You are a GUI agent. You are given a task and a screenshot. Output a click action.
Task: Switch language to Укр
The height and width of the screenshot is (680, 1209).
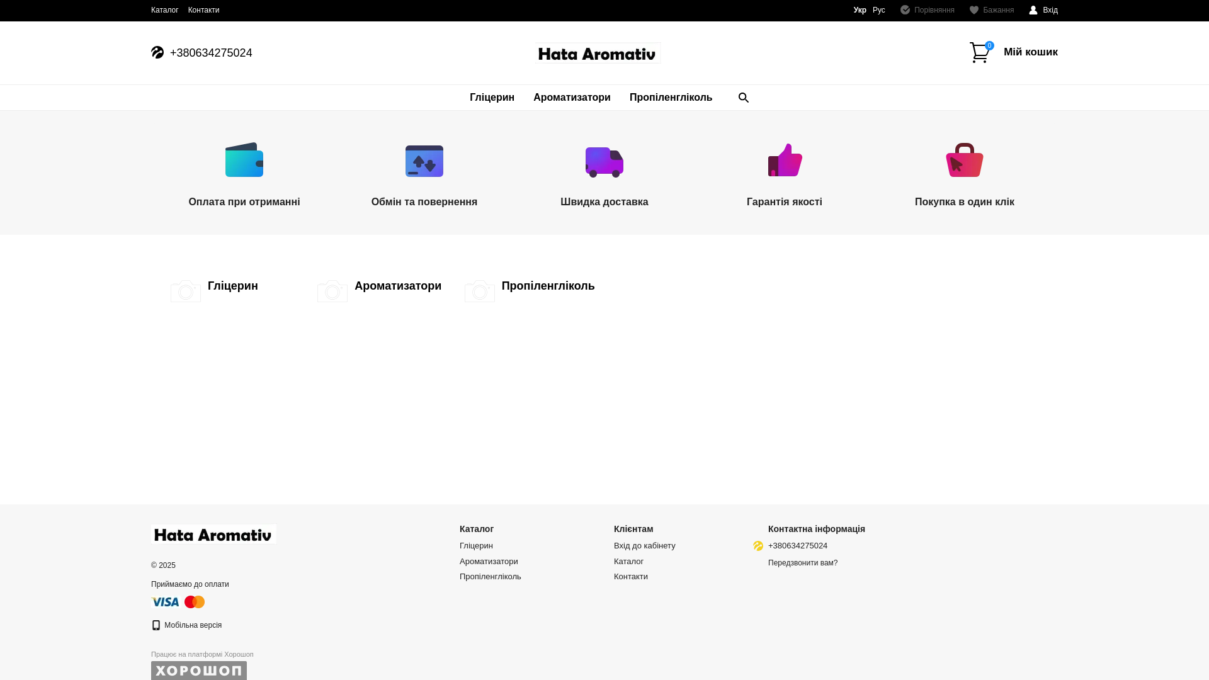click(x=860, y=10)
